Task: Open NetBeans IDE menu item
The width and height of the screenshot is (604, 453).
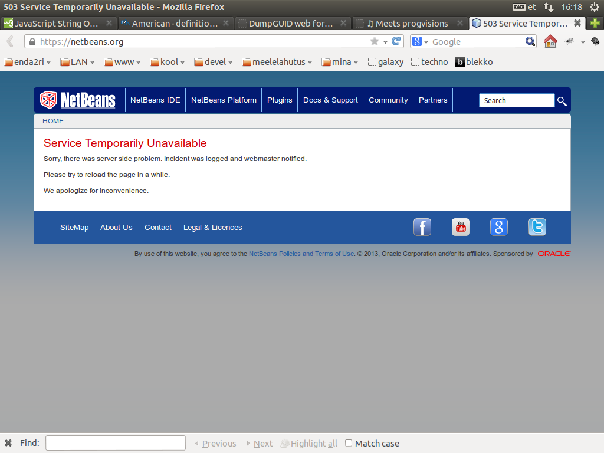Action: point(155,100)
